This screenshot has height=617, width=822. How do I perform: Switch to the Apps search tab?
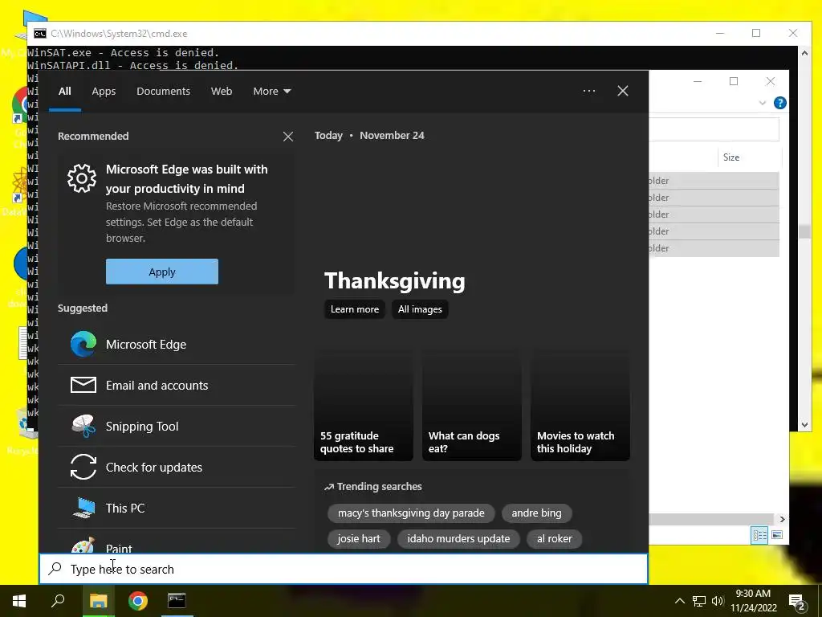tap(104, 92)
